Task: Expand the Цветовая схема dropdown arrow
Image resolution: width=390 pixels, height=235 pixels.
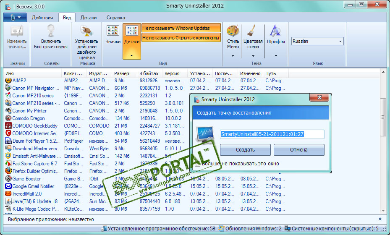Action: point(253,56)
